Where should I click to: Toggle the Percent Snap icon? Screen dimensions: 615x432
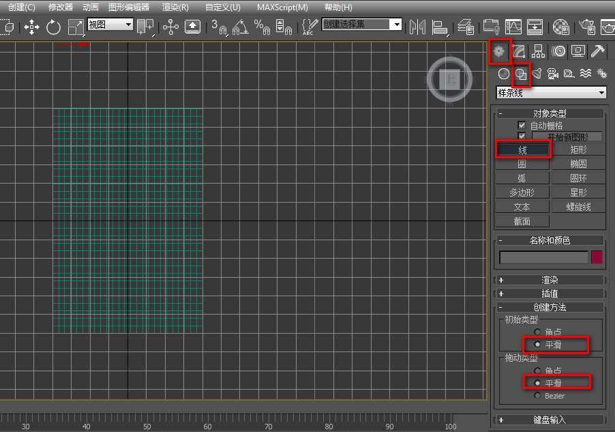click(x=262, y=27)
